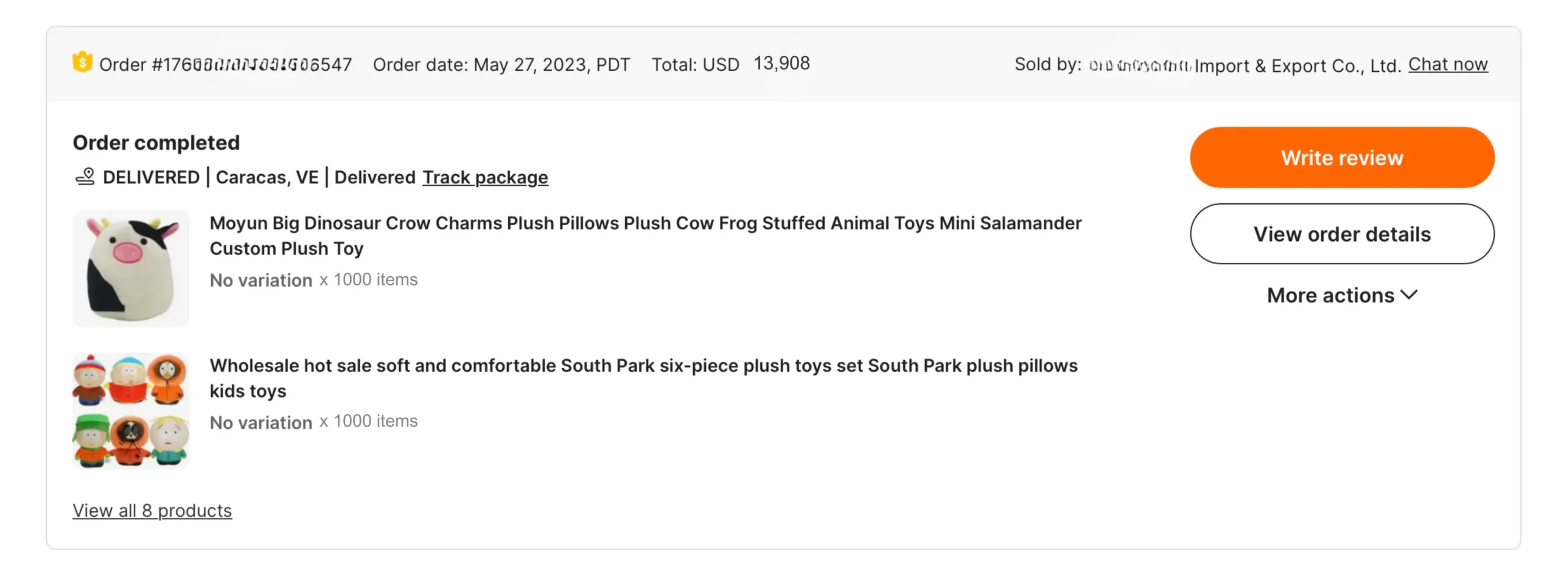Click No variation under cow plush item
Image resolution: width=1558 pixels, height=574 pixels.
tap(260, 280)
